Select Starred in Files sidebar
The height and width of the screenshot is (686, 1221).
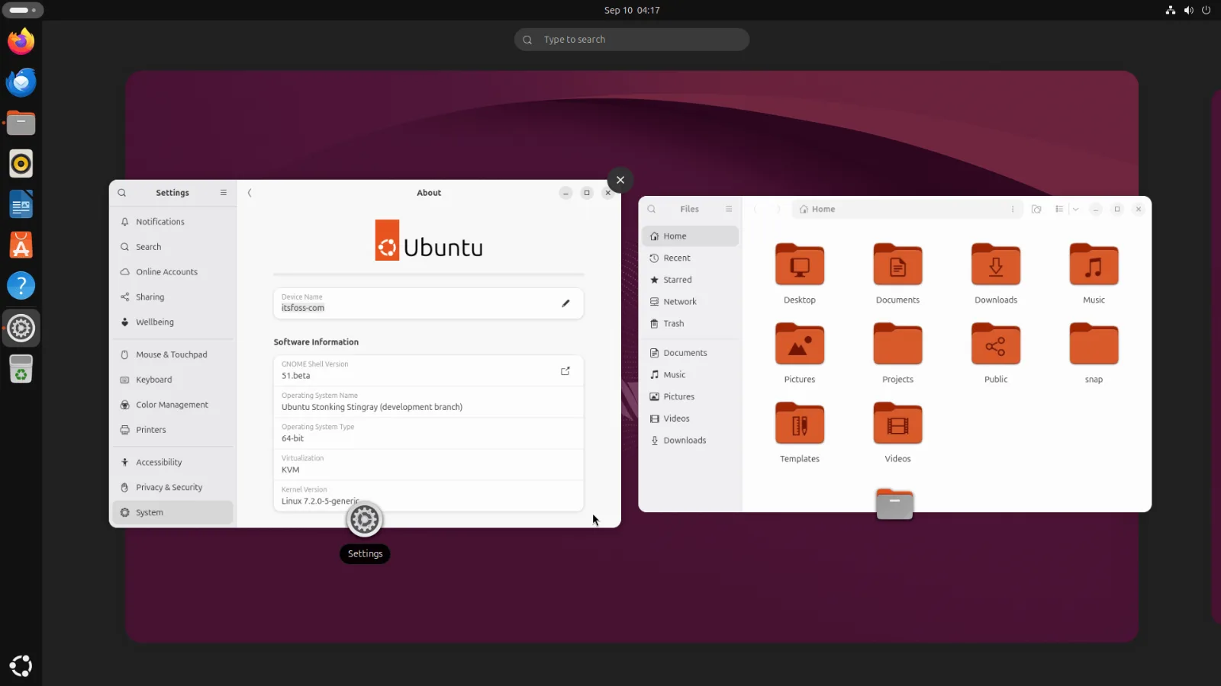[x=691, y=280]
